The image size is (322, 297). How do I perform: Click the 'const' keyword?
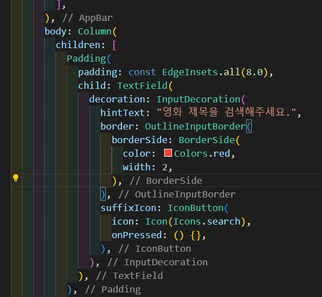(142, 72)
